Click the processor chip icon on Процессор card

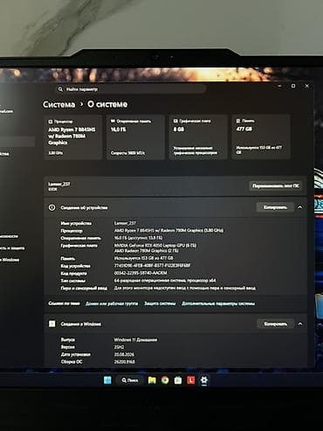(51, 122)
